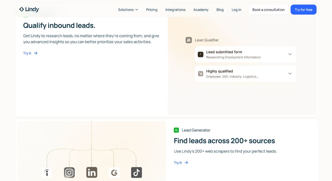Image resolution: width=332 pixels, height=181 pixels.
Task: Open the Integrations page
Action: [x=175, y=9]
